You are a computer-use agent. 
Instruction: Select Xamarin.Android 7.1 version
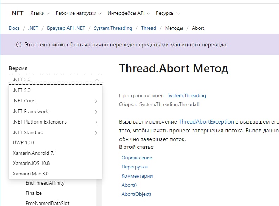click(x=56, y=153)
